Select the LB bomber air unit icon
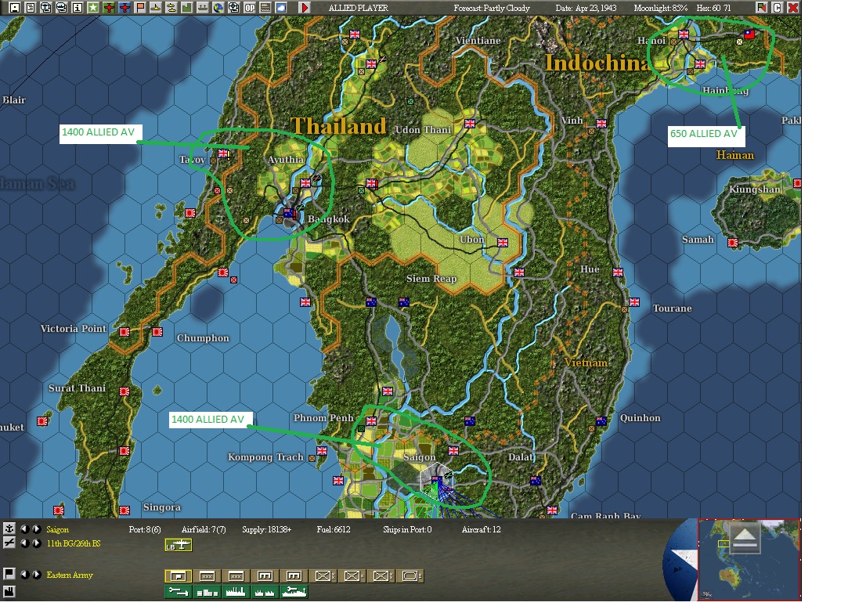 point(179,545)
